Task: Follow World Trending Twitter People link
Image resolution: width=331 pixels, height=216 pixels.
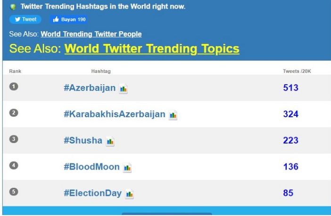Action: point(91,34)
